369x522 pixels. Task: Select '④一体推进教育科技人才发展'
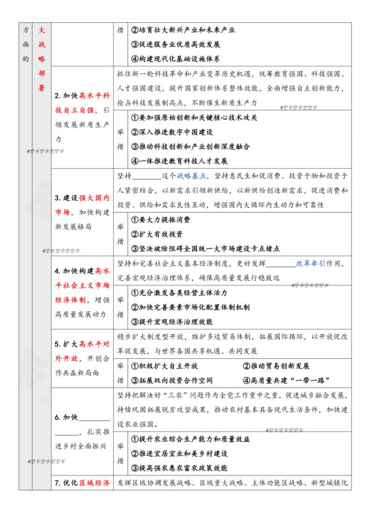tap(179, 161)
